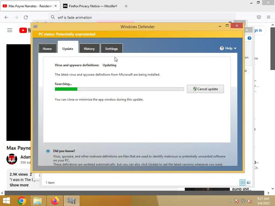
Task: Click the Action Center flag icon
Action: pos(237,201)
